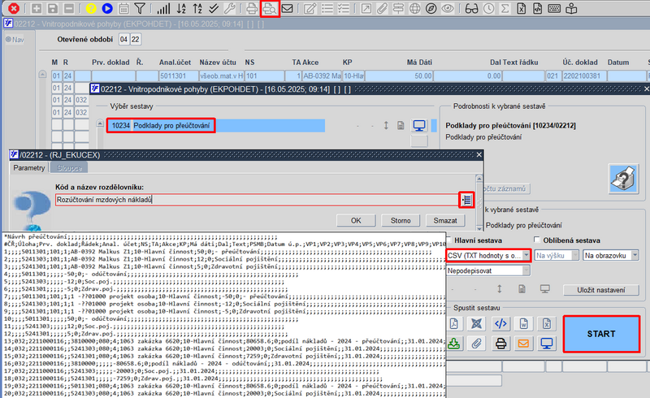The width and height of the screenshot is (650, 398).
Task: Click the checklist icon in the toolbar
Action: [x=344, y=8]
